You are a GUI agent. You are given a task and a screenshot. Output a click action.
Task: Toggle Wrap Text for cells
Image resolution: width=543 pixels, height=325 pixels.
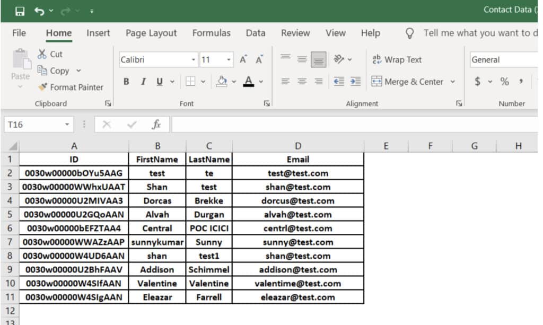pyautogui.click(x=397, y=60)
